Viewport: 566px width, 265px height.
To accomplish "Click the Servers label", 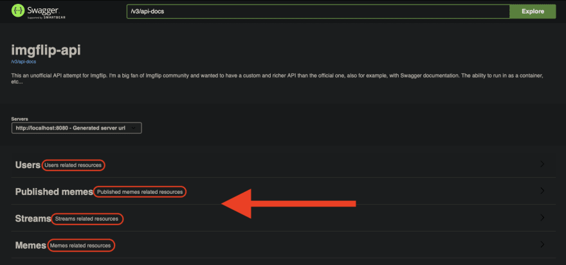I will point(19,119).
